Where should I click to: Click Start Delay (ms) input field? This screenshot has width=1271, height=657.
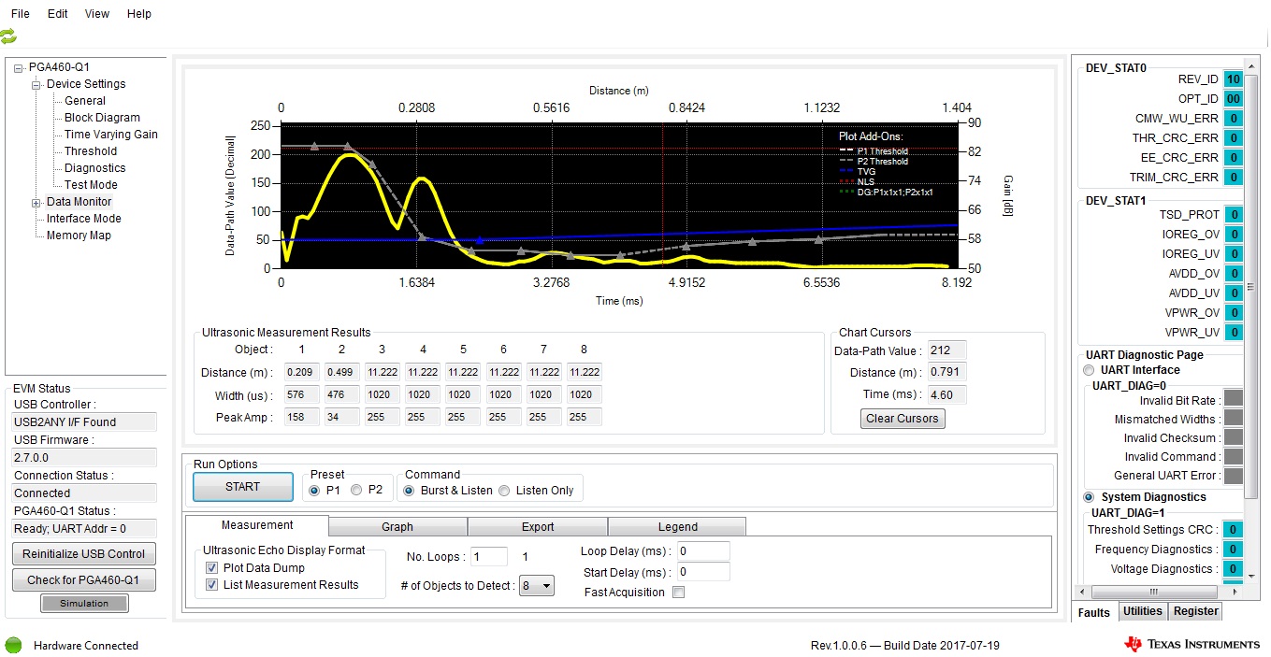point(703,572)
